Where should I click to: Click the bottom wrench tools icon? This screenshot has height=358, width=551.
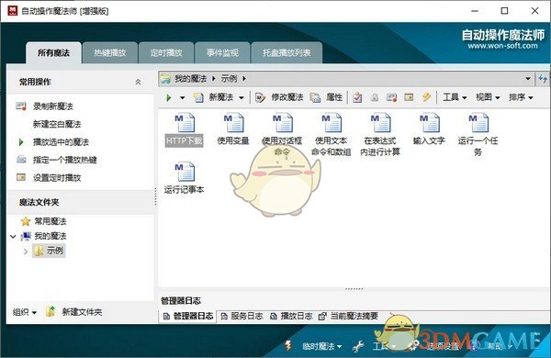point(358,346)
